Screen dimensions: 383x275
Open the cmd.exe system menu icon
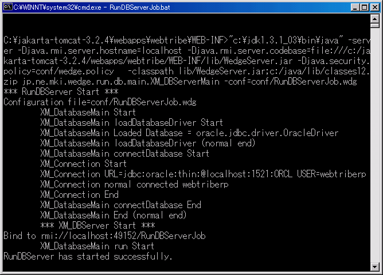pyautogui.click(x=7, y=7)
